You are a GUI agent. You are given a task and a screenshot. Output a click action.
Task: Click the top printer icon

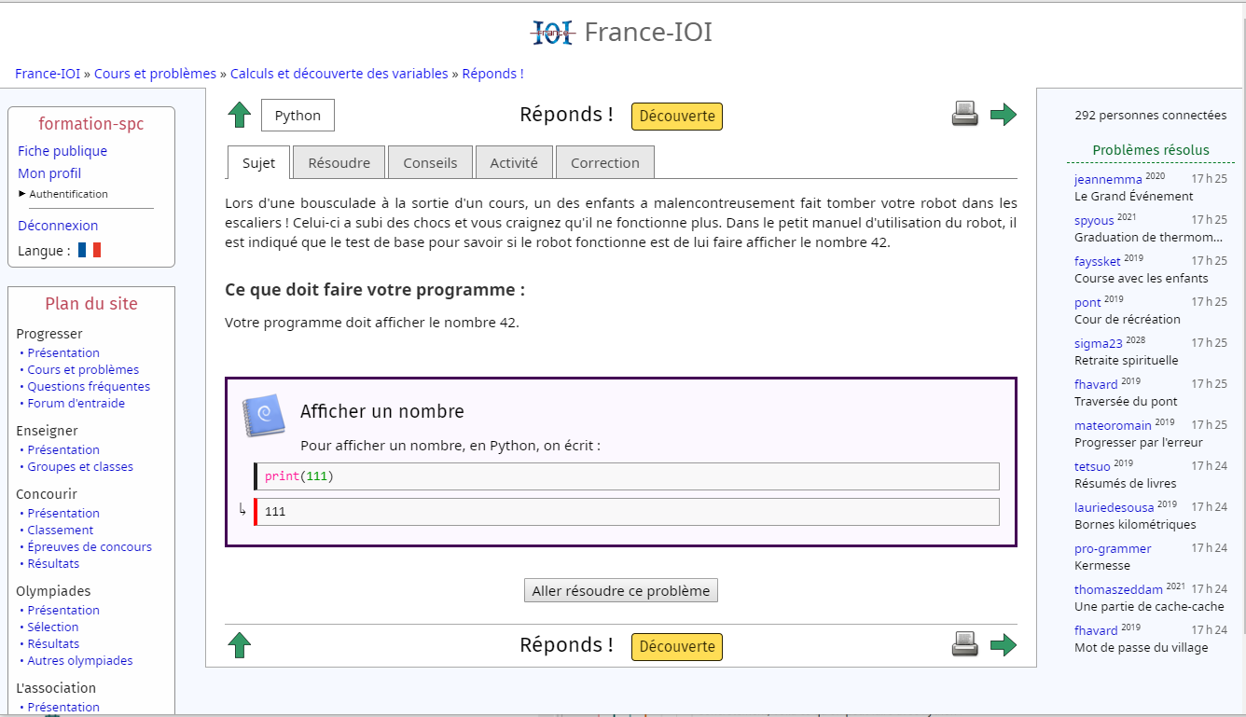click(x=964, y=114)
